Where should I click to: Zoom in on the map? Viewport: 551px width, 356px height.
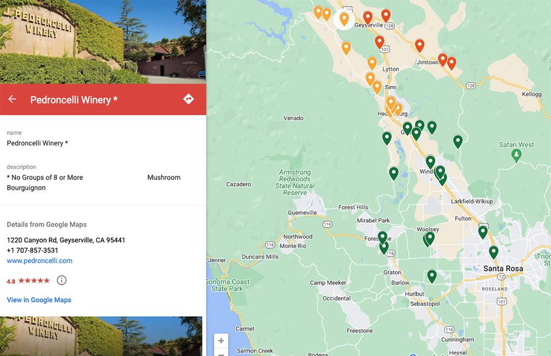tap(221, 341)
